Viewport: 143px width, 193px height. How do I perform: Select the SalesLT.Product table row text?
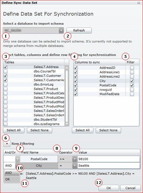(46, 89)
